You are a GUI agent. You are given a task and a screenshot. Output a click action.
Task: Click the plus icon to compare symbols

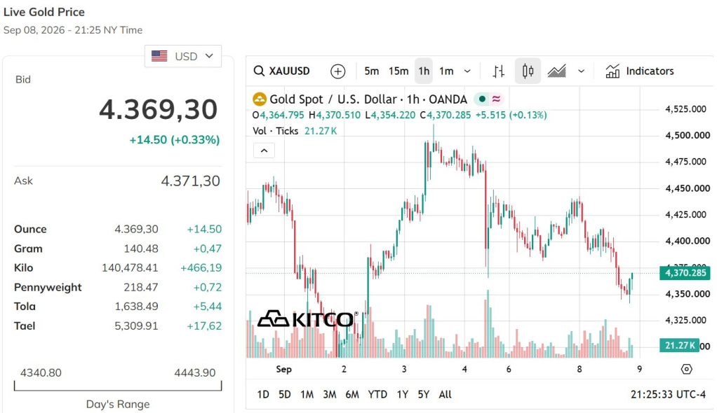338,71
